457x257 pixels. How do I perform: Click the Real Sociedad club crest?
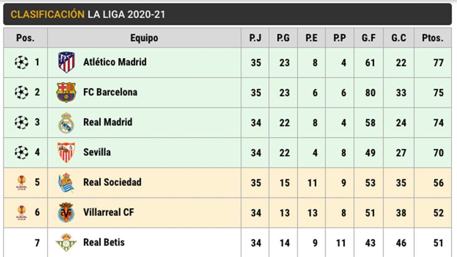66,183
